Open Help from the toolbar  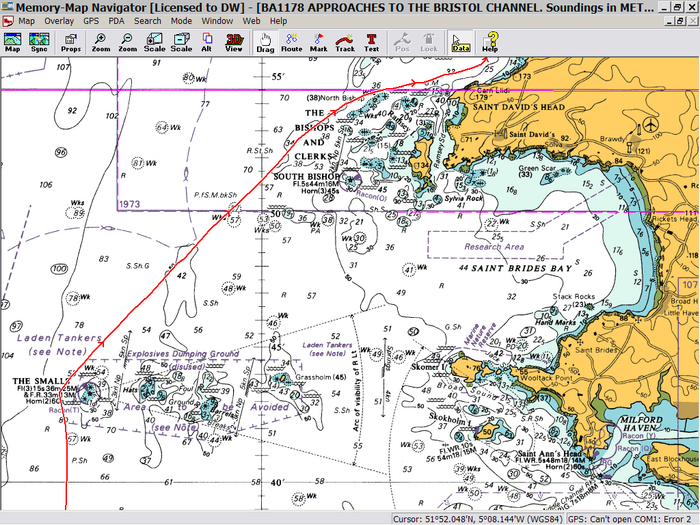[490, 43]
